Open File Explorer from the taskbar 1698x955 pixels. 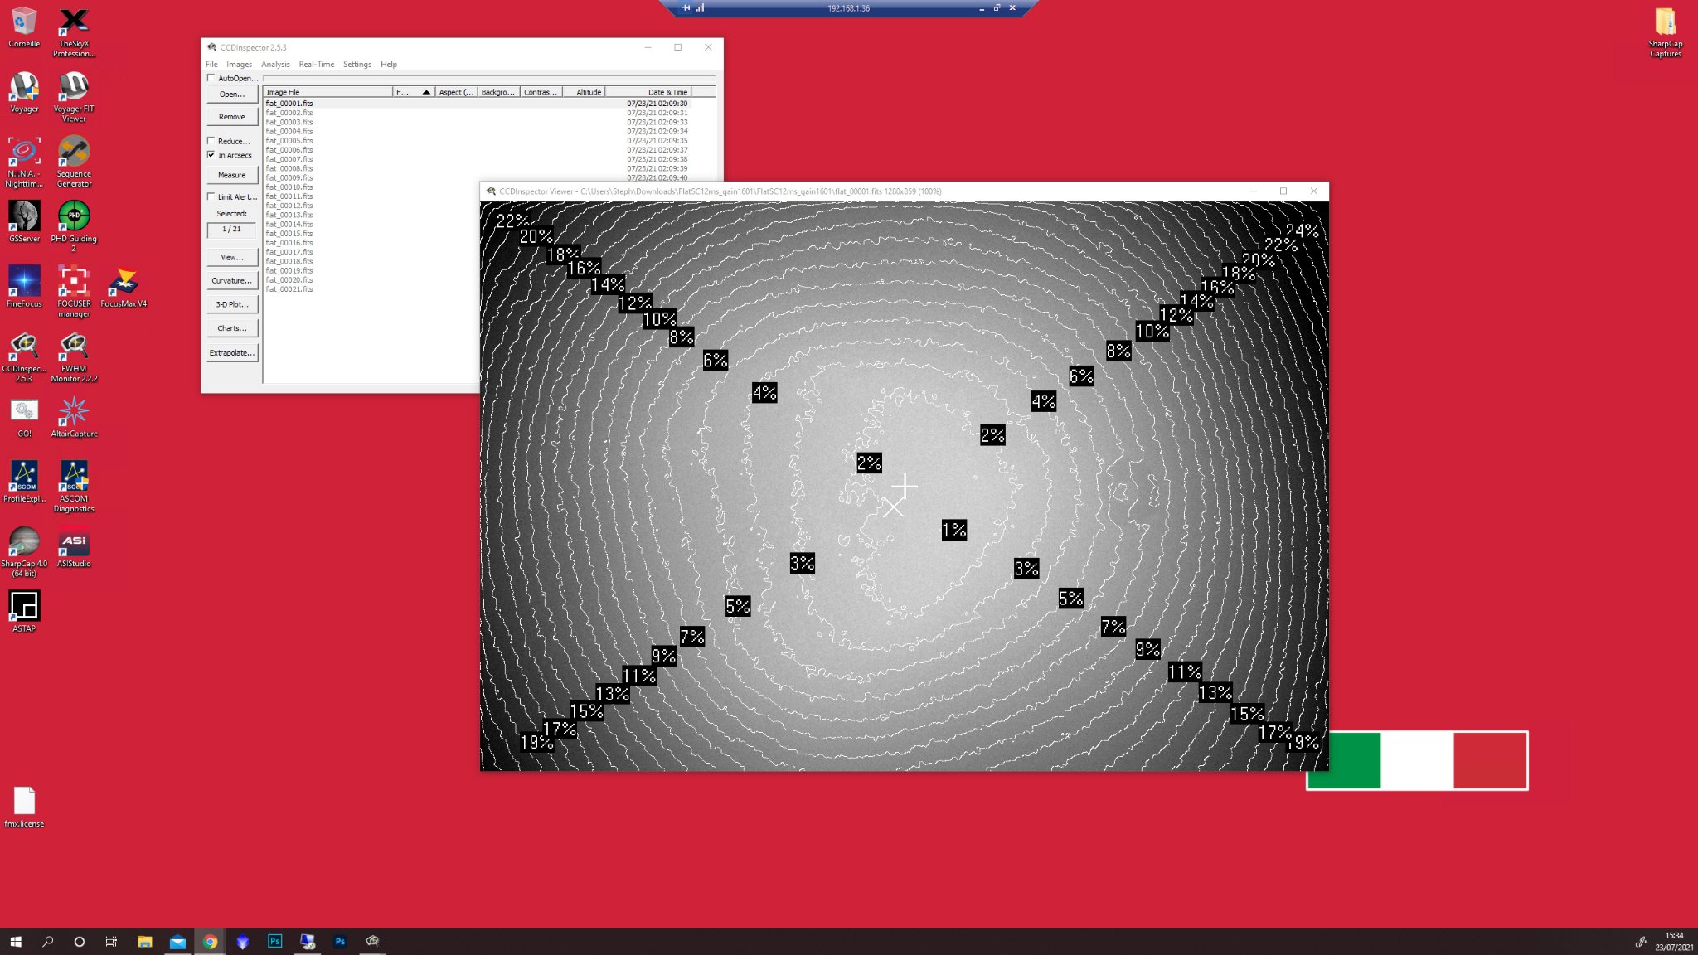(145, 942)
